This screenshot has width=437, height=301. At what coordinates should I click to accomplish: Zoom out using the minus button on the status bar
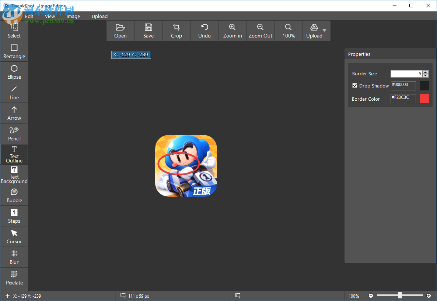point(371,295)
